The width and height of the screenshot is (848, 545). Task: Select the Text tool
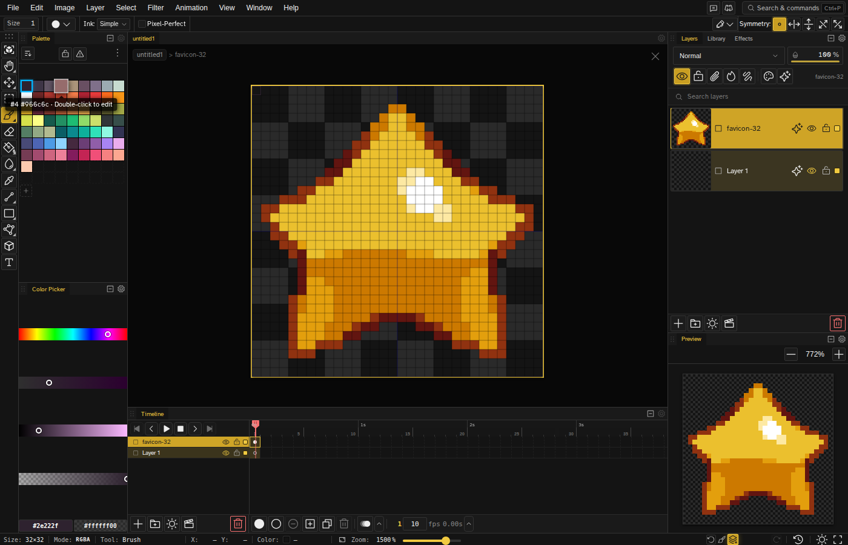(9, 262)
